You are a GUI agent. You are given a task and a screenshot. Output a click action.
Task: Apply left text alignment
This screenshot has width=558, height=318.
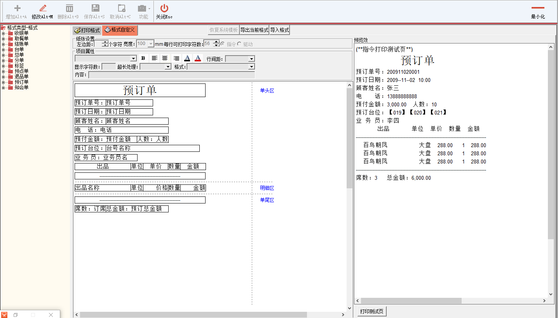[154, 58]
